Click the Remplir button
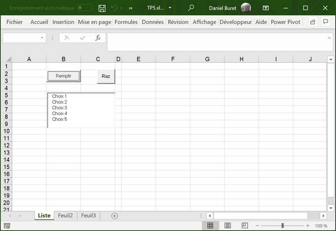 63,76
